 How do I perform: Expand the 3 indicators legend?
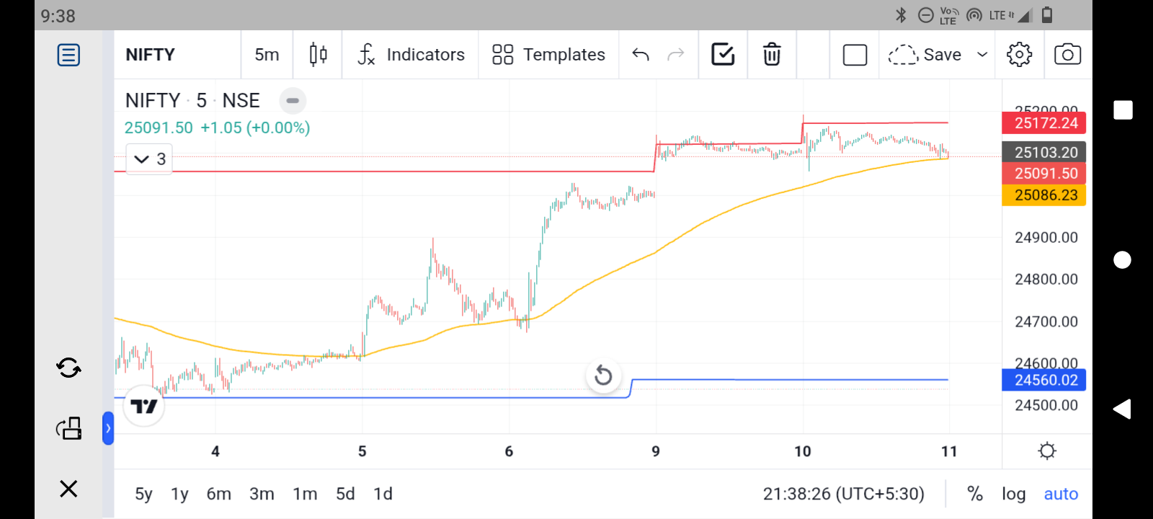point(149,159)
